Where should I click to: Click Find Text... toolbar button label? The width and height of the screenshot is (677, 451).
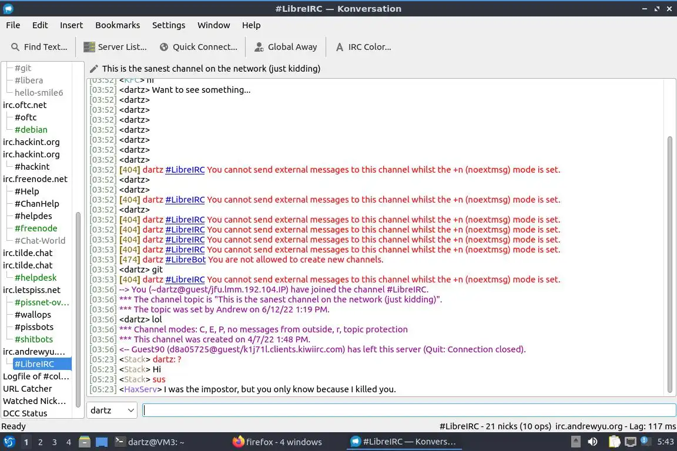point(45,47)
